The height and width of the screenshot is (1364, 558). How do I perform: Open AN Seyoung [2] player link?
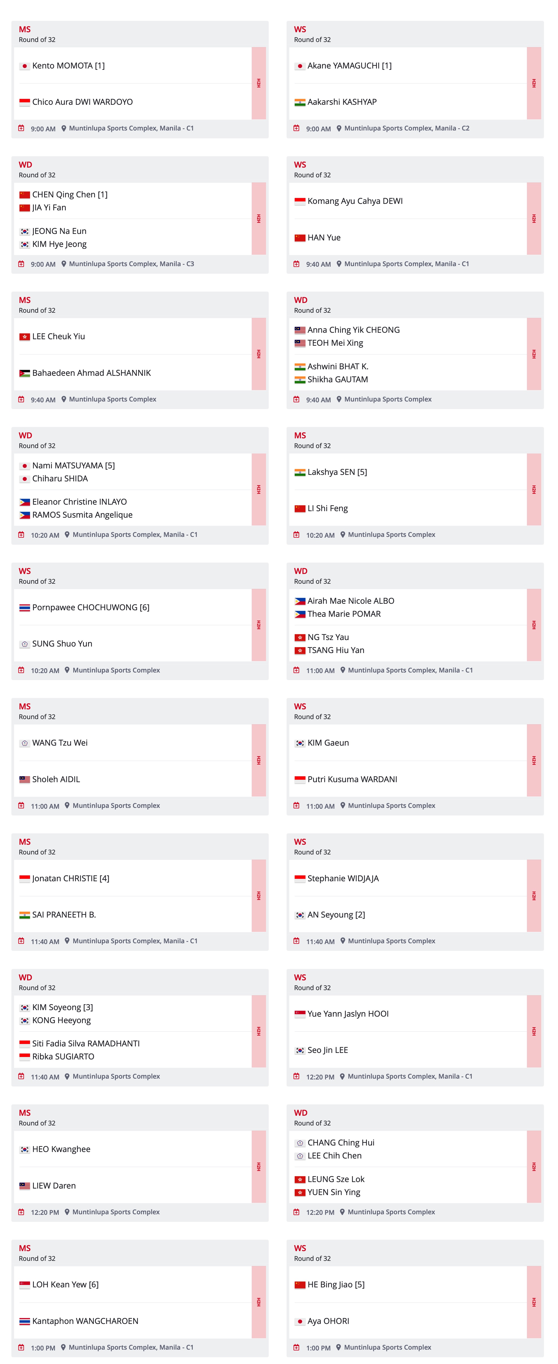tap(336, 915)
